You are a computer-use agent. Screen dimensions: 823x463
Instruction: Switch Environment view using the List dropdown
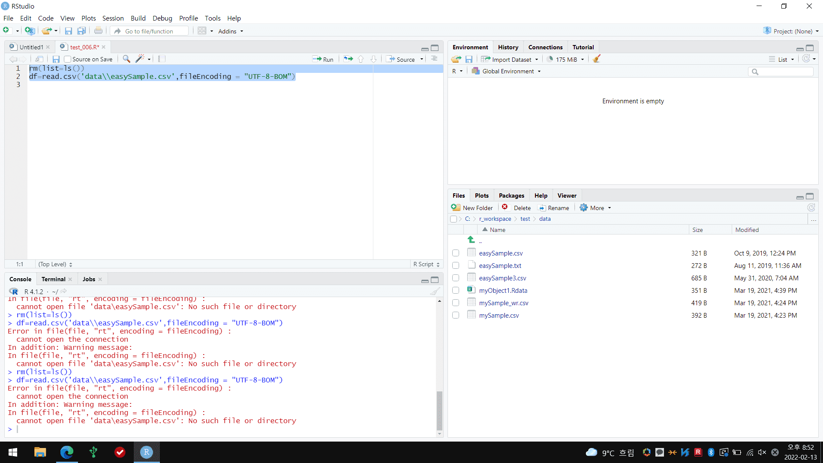pyautogui.click(x=781, y=60)
